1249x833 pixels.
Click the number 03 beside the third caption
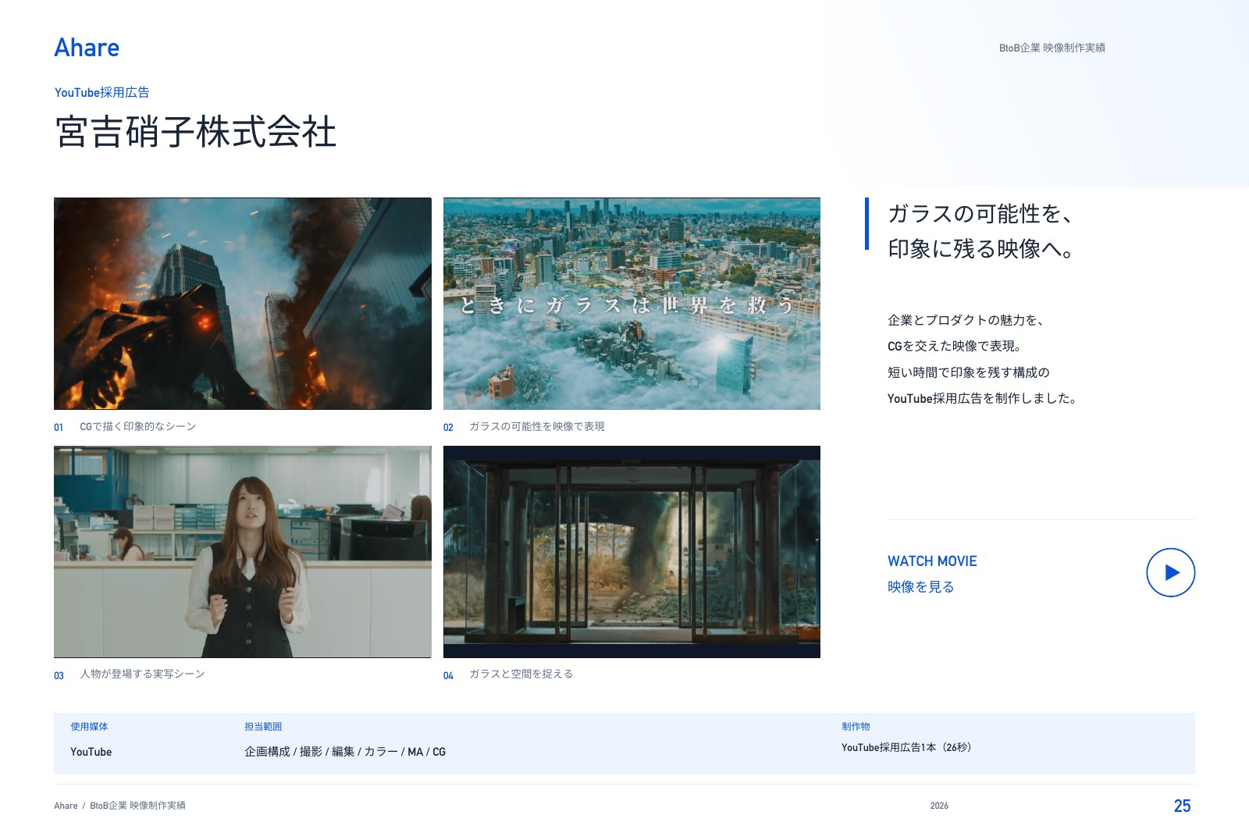[59, 675]
